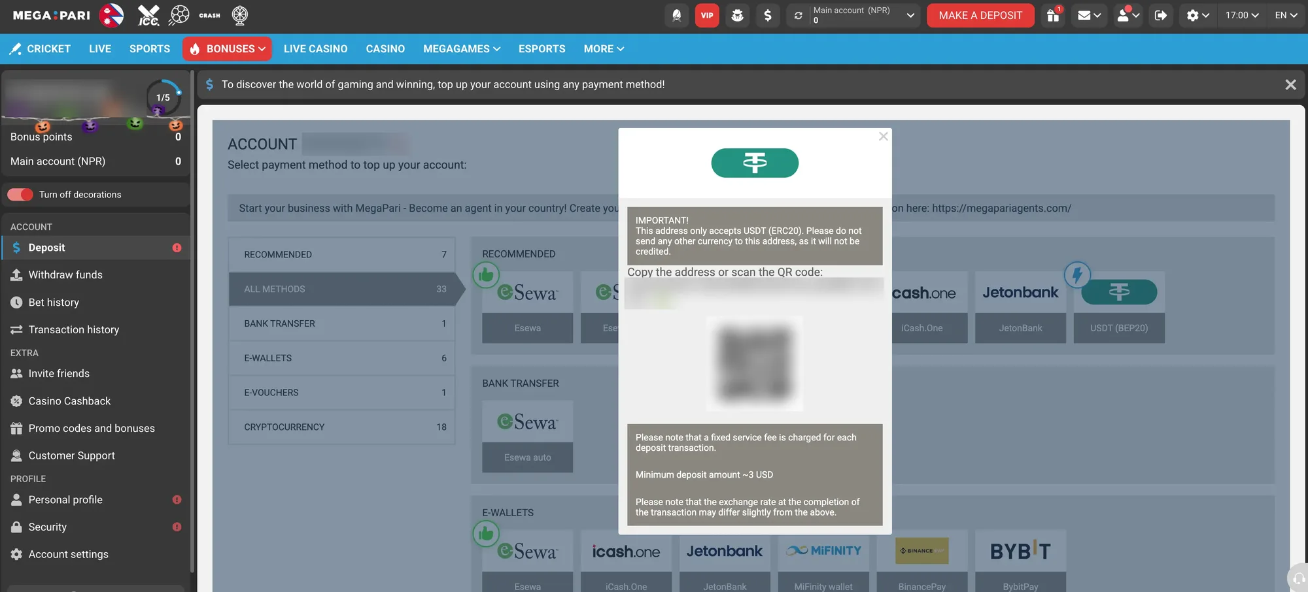Click the mask icon next to VIP
1308x592 pixels.
coord(737,16)
